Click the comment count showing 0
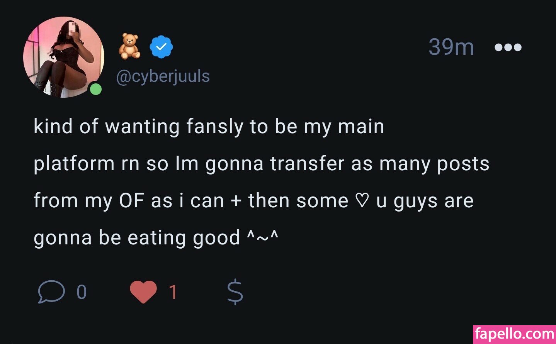This screenshot has height=344, width=556. pyautogui.click(x=82, y=292)
